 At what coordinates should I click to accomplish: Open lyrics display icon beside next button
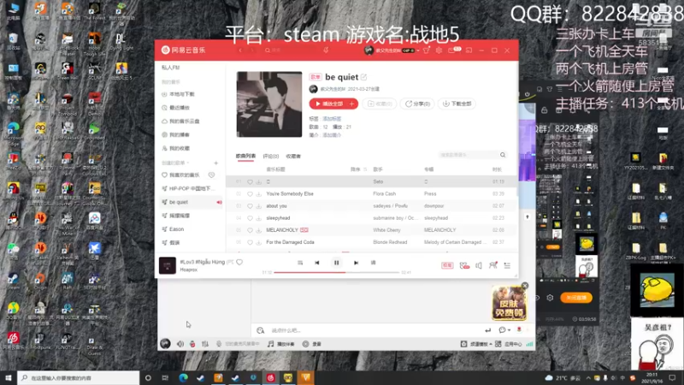[x=374, y=263]
